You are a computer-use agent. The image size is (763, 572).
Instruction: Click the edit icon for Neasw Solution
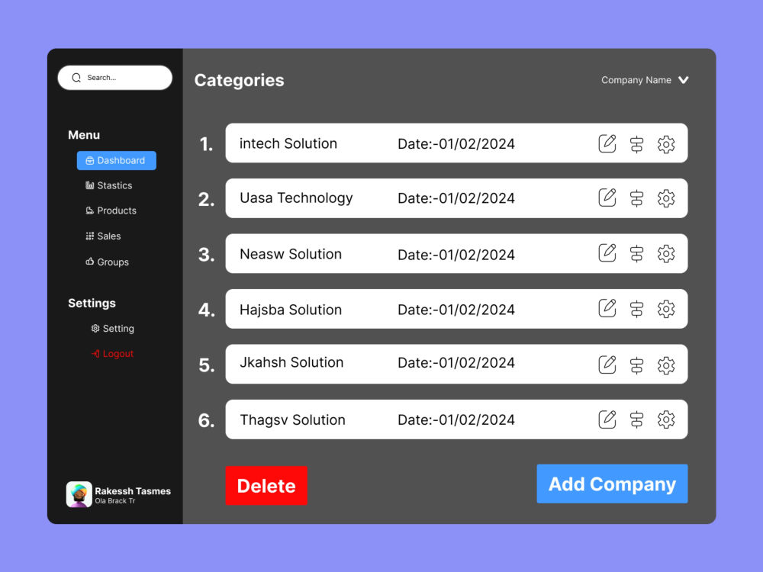click(x=607, y=253)
